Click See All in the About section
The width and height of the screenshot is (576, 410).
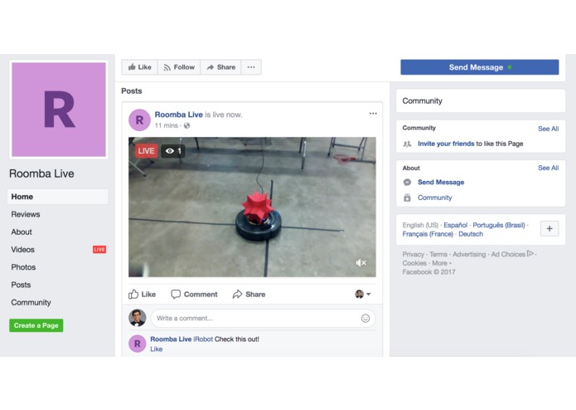click(x=548, y=168)
